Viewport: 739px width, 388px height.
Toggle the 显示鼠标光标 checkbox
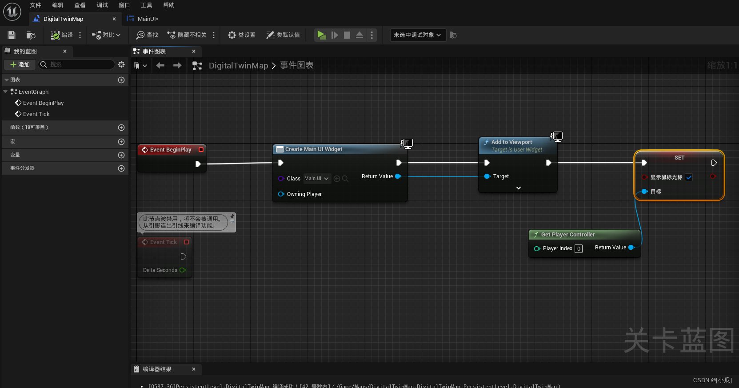pyautogui.click(x=689, y=177)
